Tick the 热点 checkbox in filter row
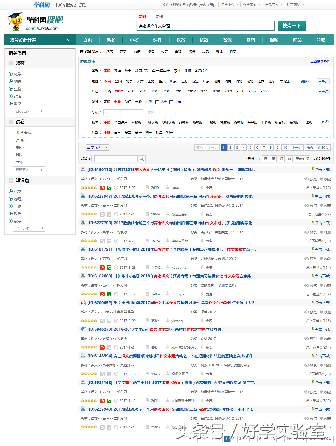The height and width of the screenshot is (446, 336). pos(157,102)
